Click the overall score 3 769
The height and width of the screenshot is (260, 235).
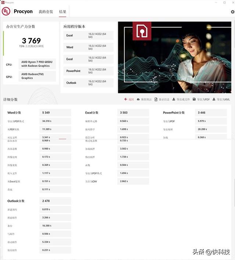31,41
